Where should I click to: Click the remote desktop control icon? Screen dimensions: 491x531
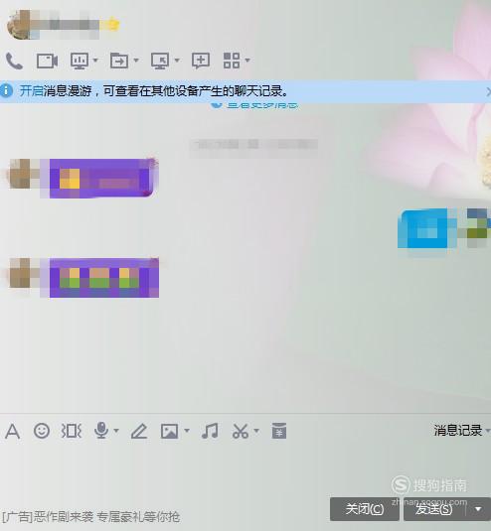(160, 61)
